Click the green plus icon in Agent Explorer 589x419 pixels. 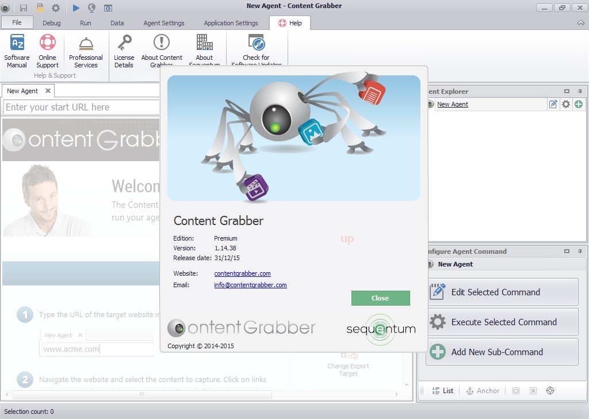579,104
